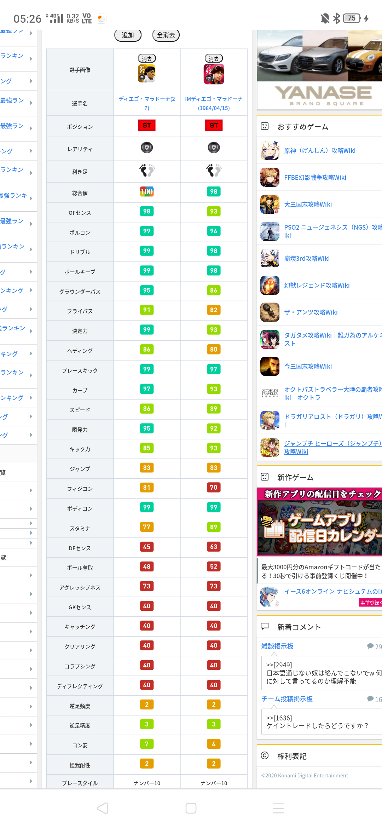Tap the 事前登録 pink badge
The width and height of the screenshot is (382, 828).
point(370,603)
